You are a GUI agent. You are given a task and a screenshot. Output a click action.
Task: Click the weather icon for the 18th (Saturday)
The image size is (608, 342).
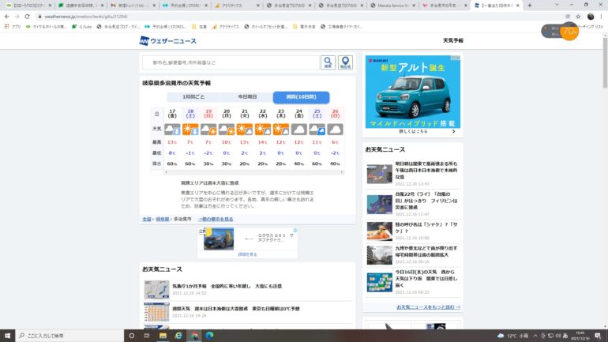[190, 129]
